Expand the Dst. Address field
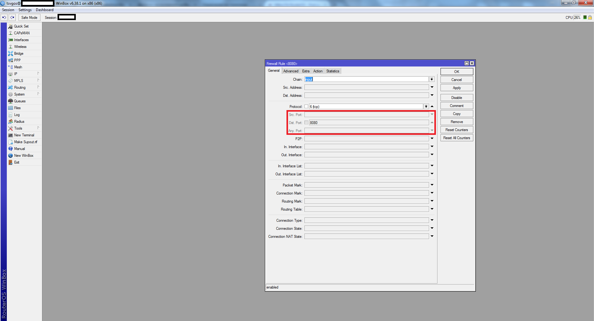Screen dimensions: 594x321 tap(432, 95)
